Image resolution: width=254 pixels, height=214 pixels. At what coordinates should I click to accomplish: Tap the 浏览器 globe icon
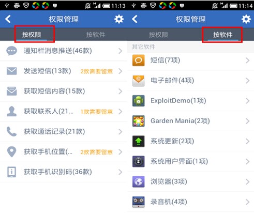click(138, 181)
